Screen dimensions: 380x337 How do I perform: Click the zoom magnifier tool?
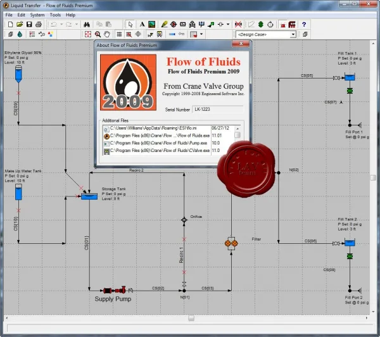[x=98, y=34]
